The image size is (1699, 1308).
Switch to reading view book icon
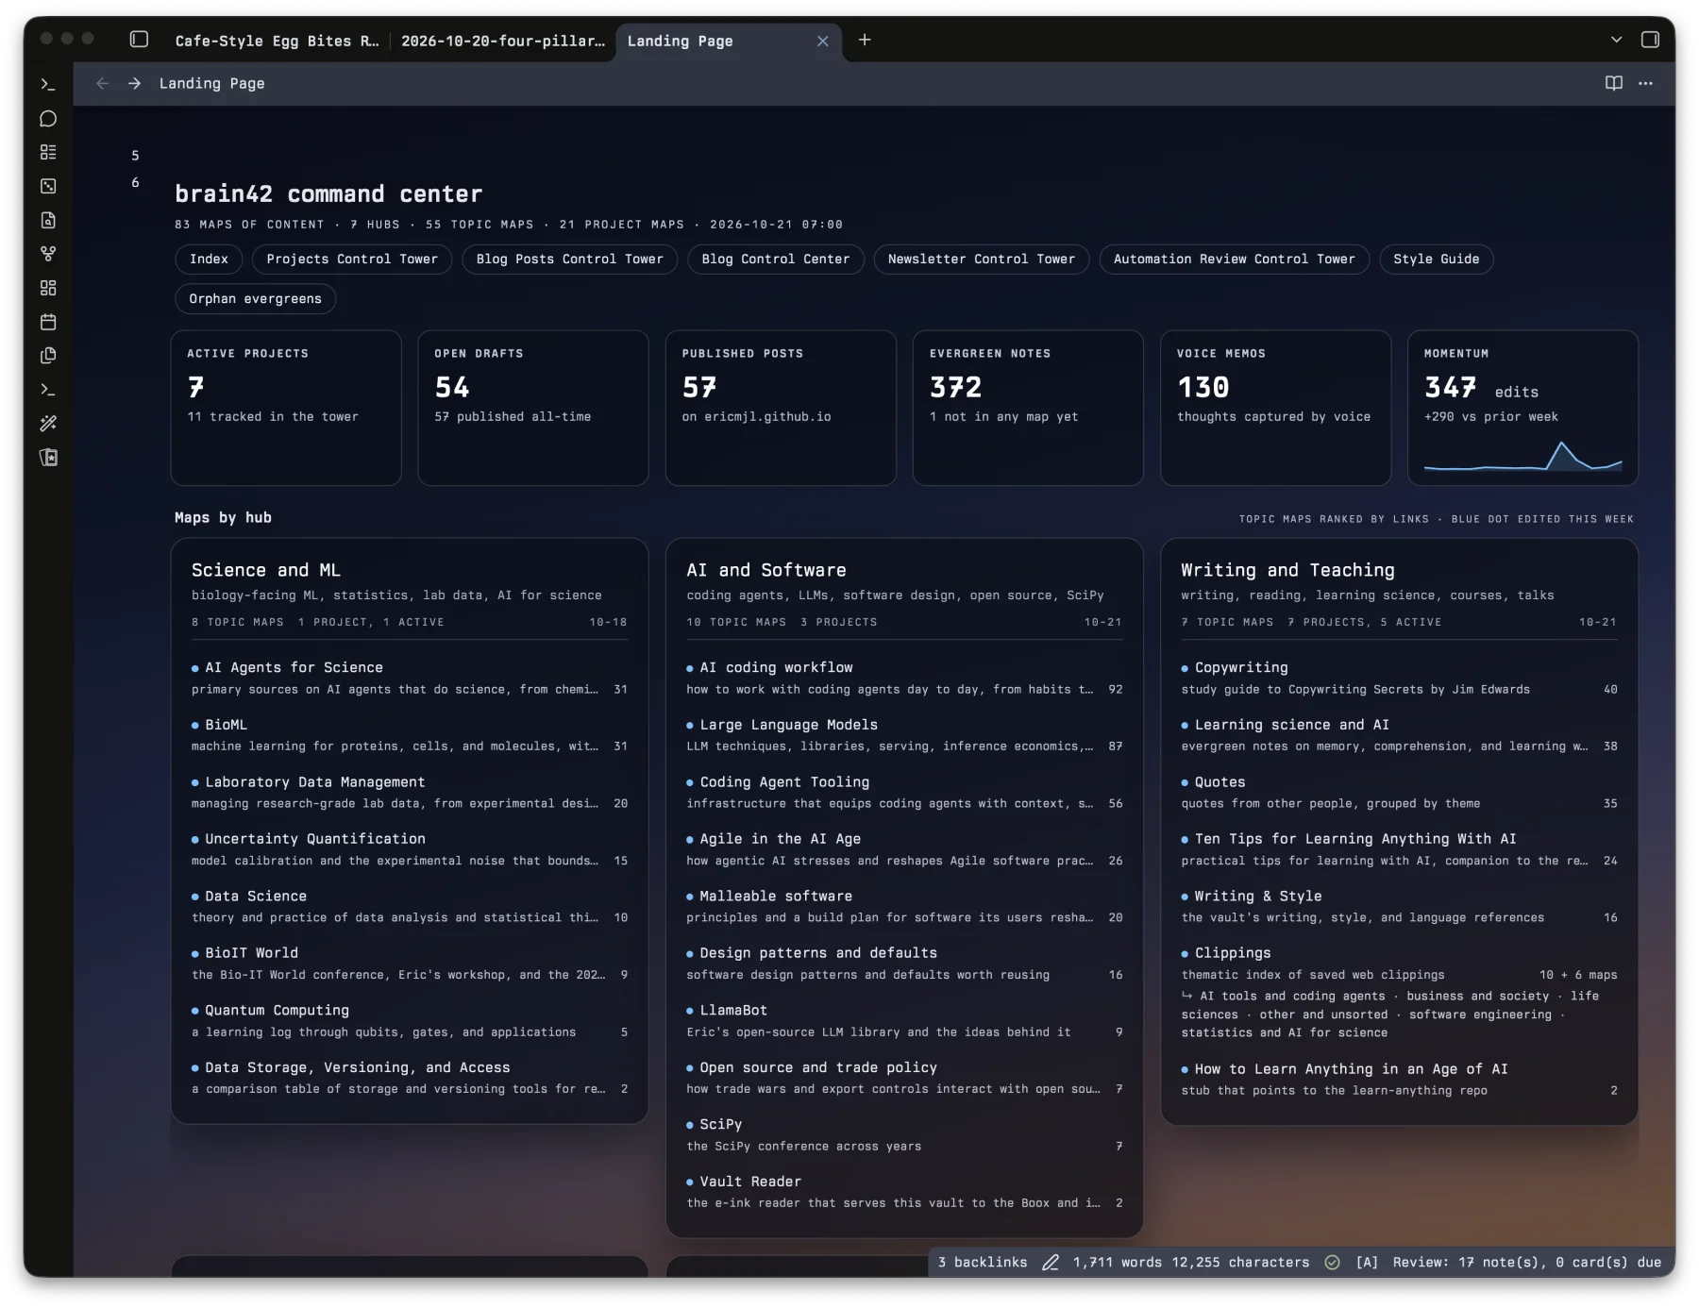(1614, 83)
